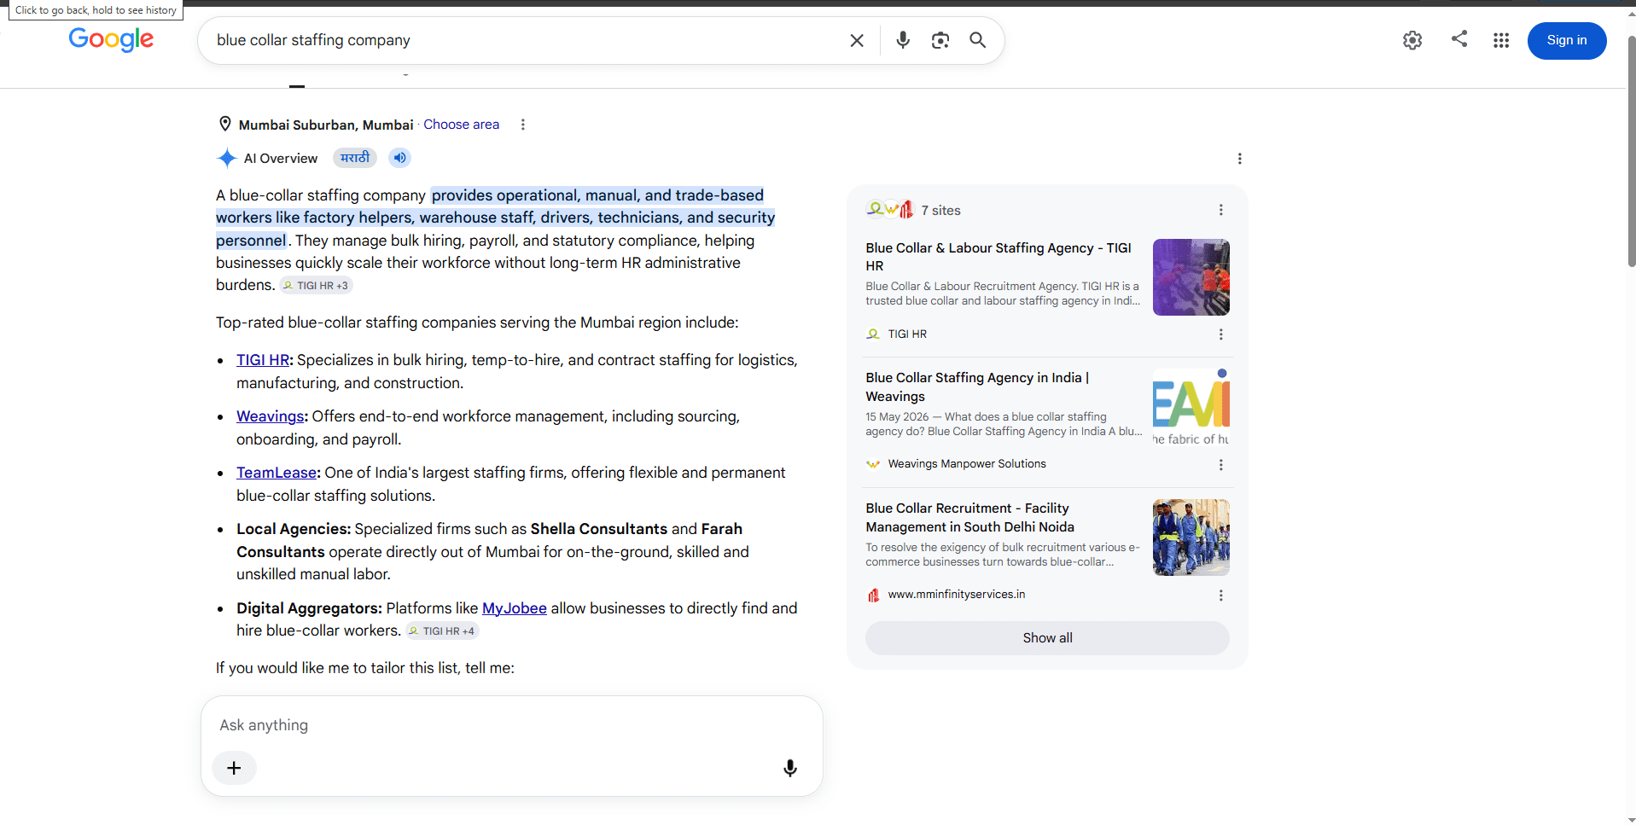Clear the search box with X icon

click(x=857, y=40)
